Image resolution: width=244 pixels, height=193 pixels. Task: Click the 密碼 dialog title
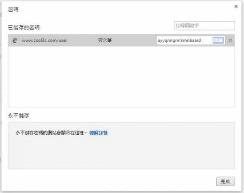tap(13, 9)
